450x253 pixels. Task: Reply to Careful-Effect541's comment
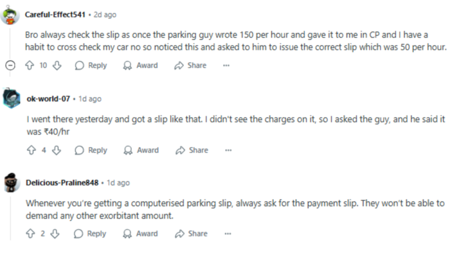(91, 65)
